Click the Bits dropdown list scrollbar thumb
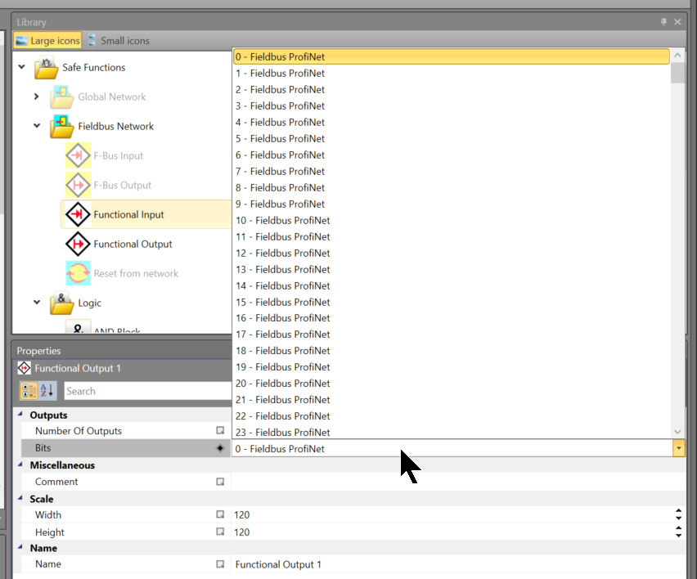 pyautogui.click(x=677, y=73)
